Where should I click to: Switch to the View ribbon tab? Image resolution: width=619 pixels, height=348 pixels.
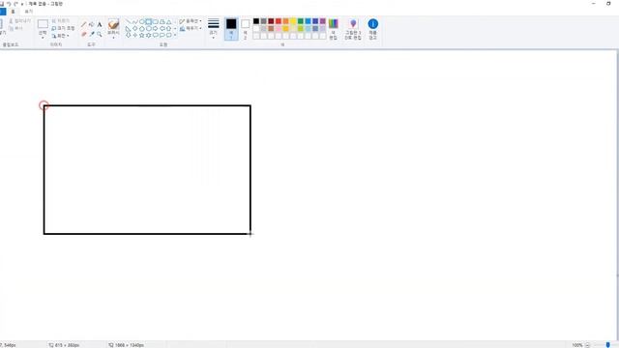pyautogui.click(x=28, y=12)
